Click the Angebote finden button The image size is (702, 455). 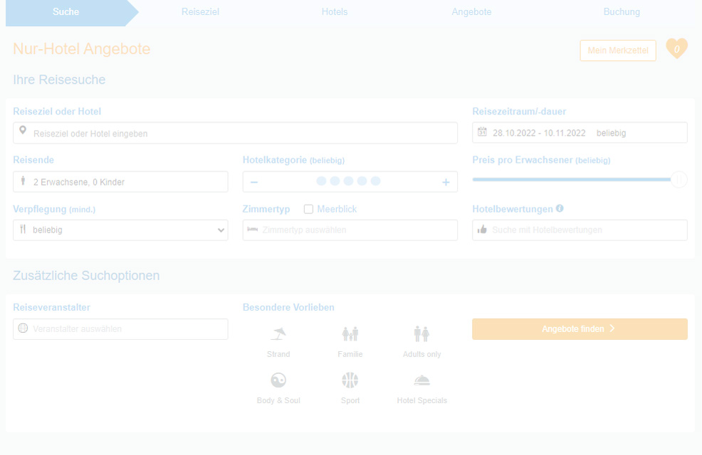(x=580, y=329)
